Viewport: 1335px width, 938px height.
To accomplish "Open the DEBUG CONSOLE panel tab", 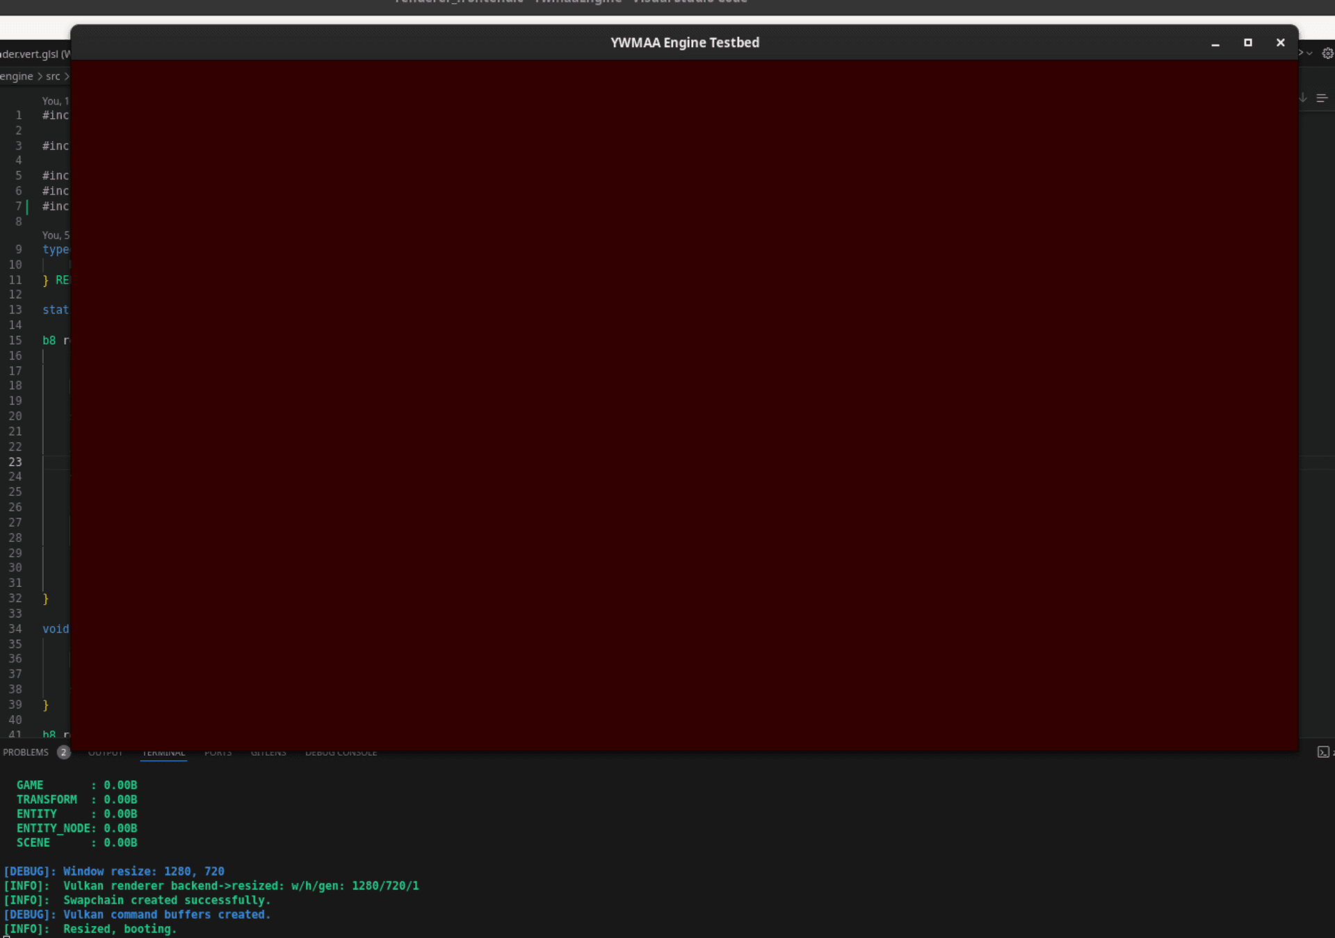I will pos(341,753).
